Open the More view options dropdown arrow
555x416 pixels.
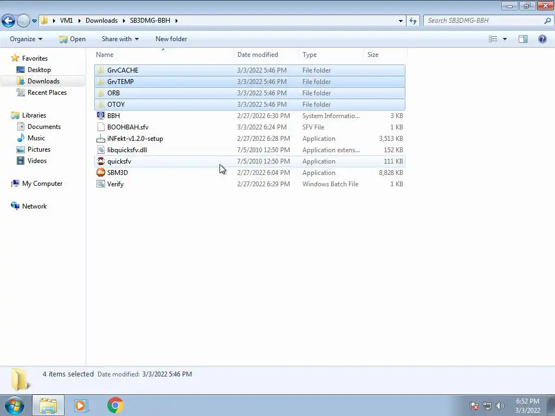pos(505,39)
